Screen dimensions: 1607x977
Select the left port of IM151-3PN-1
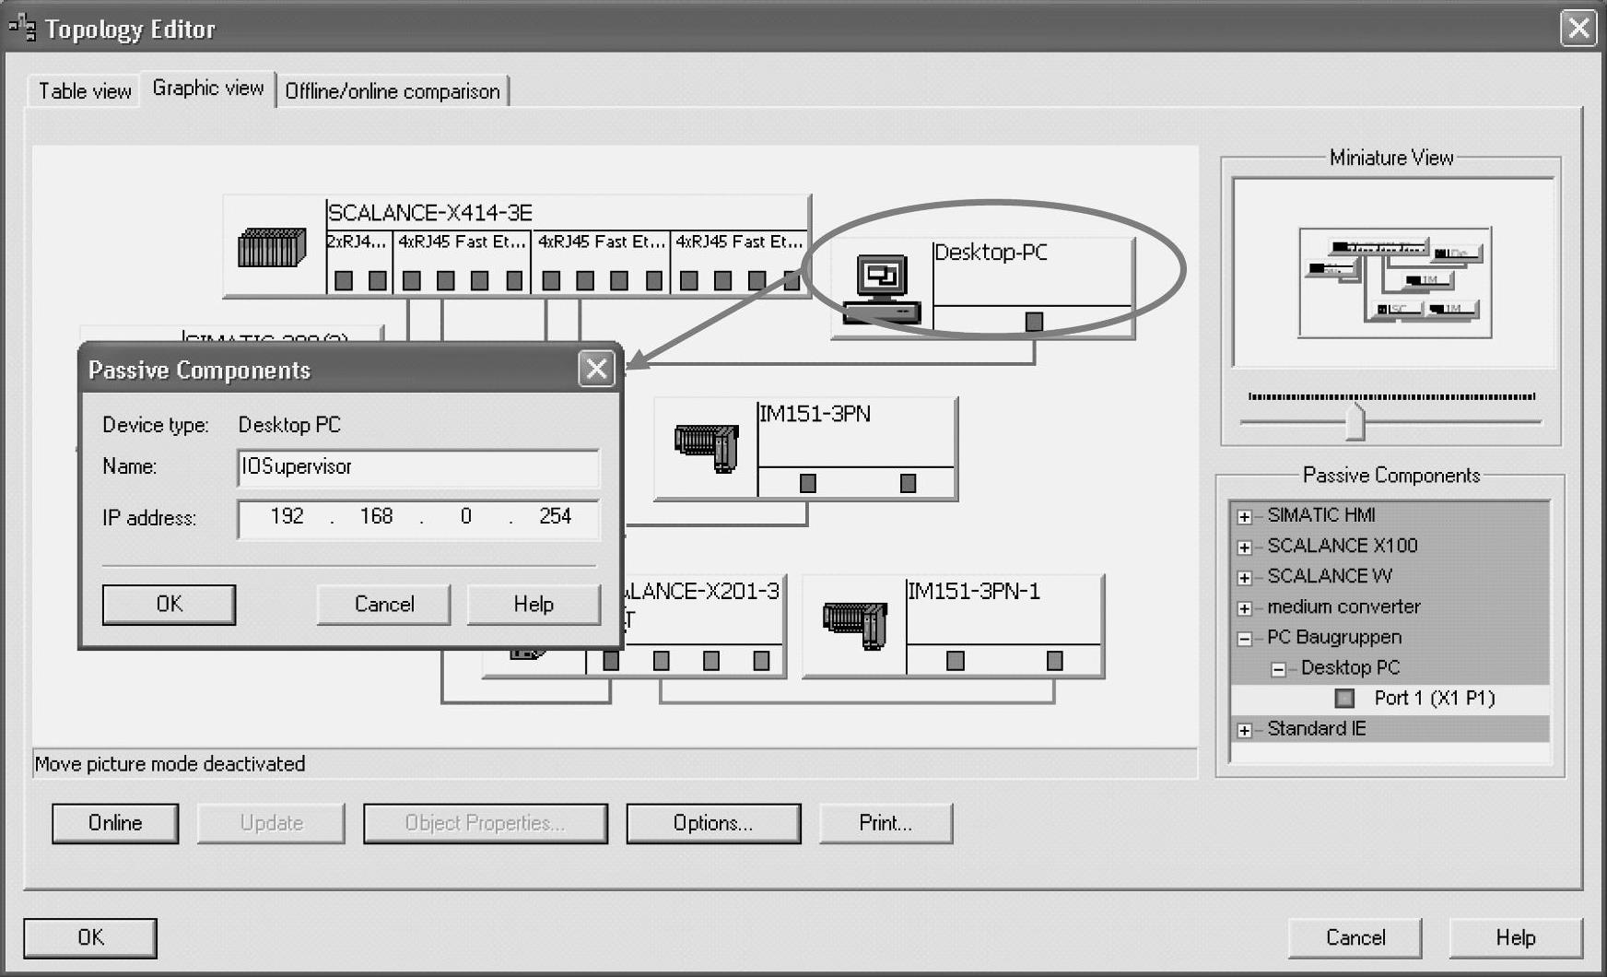[x=956, y=661]
